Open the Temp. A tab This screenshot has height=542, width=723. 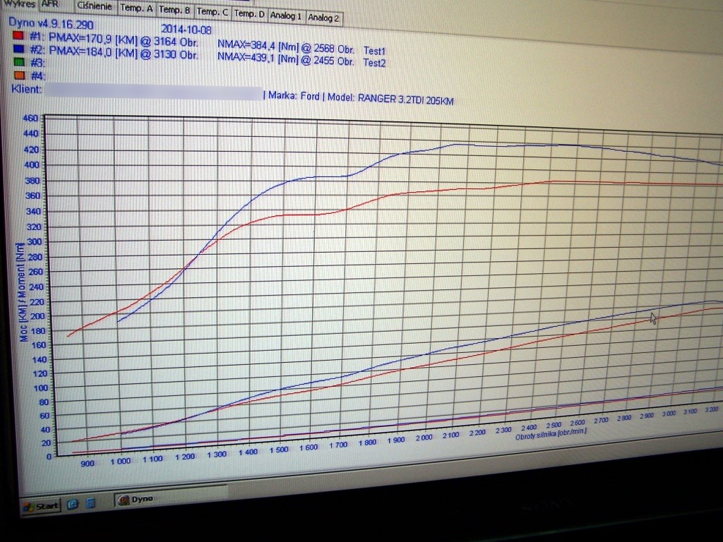(136, 9)
